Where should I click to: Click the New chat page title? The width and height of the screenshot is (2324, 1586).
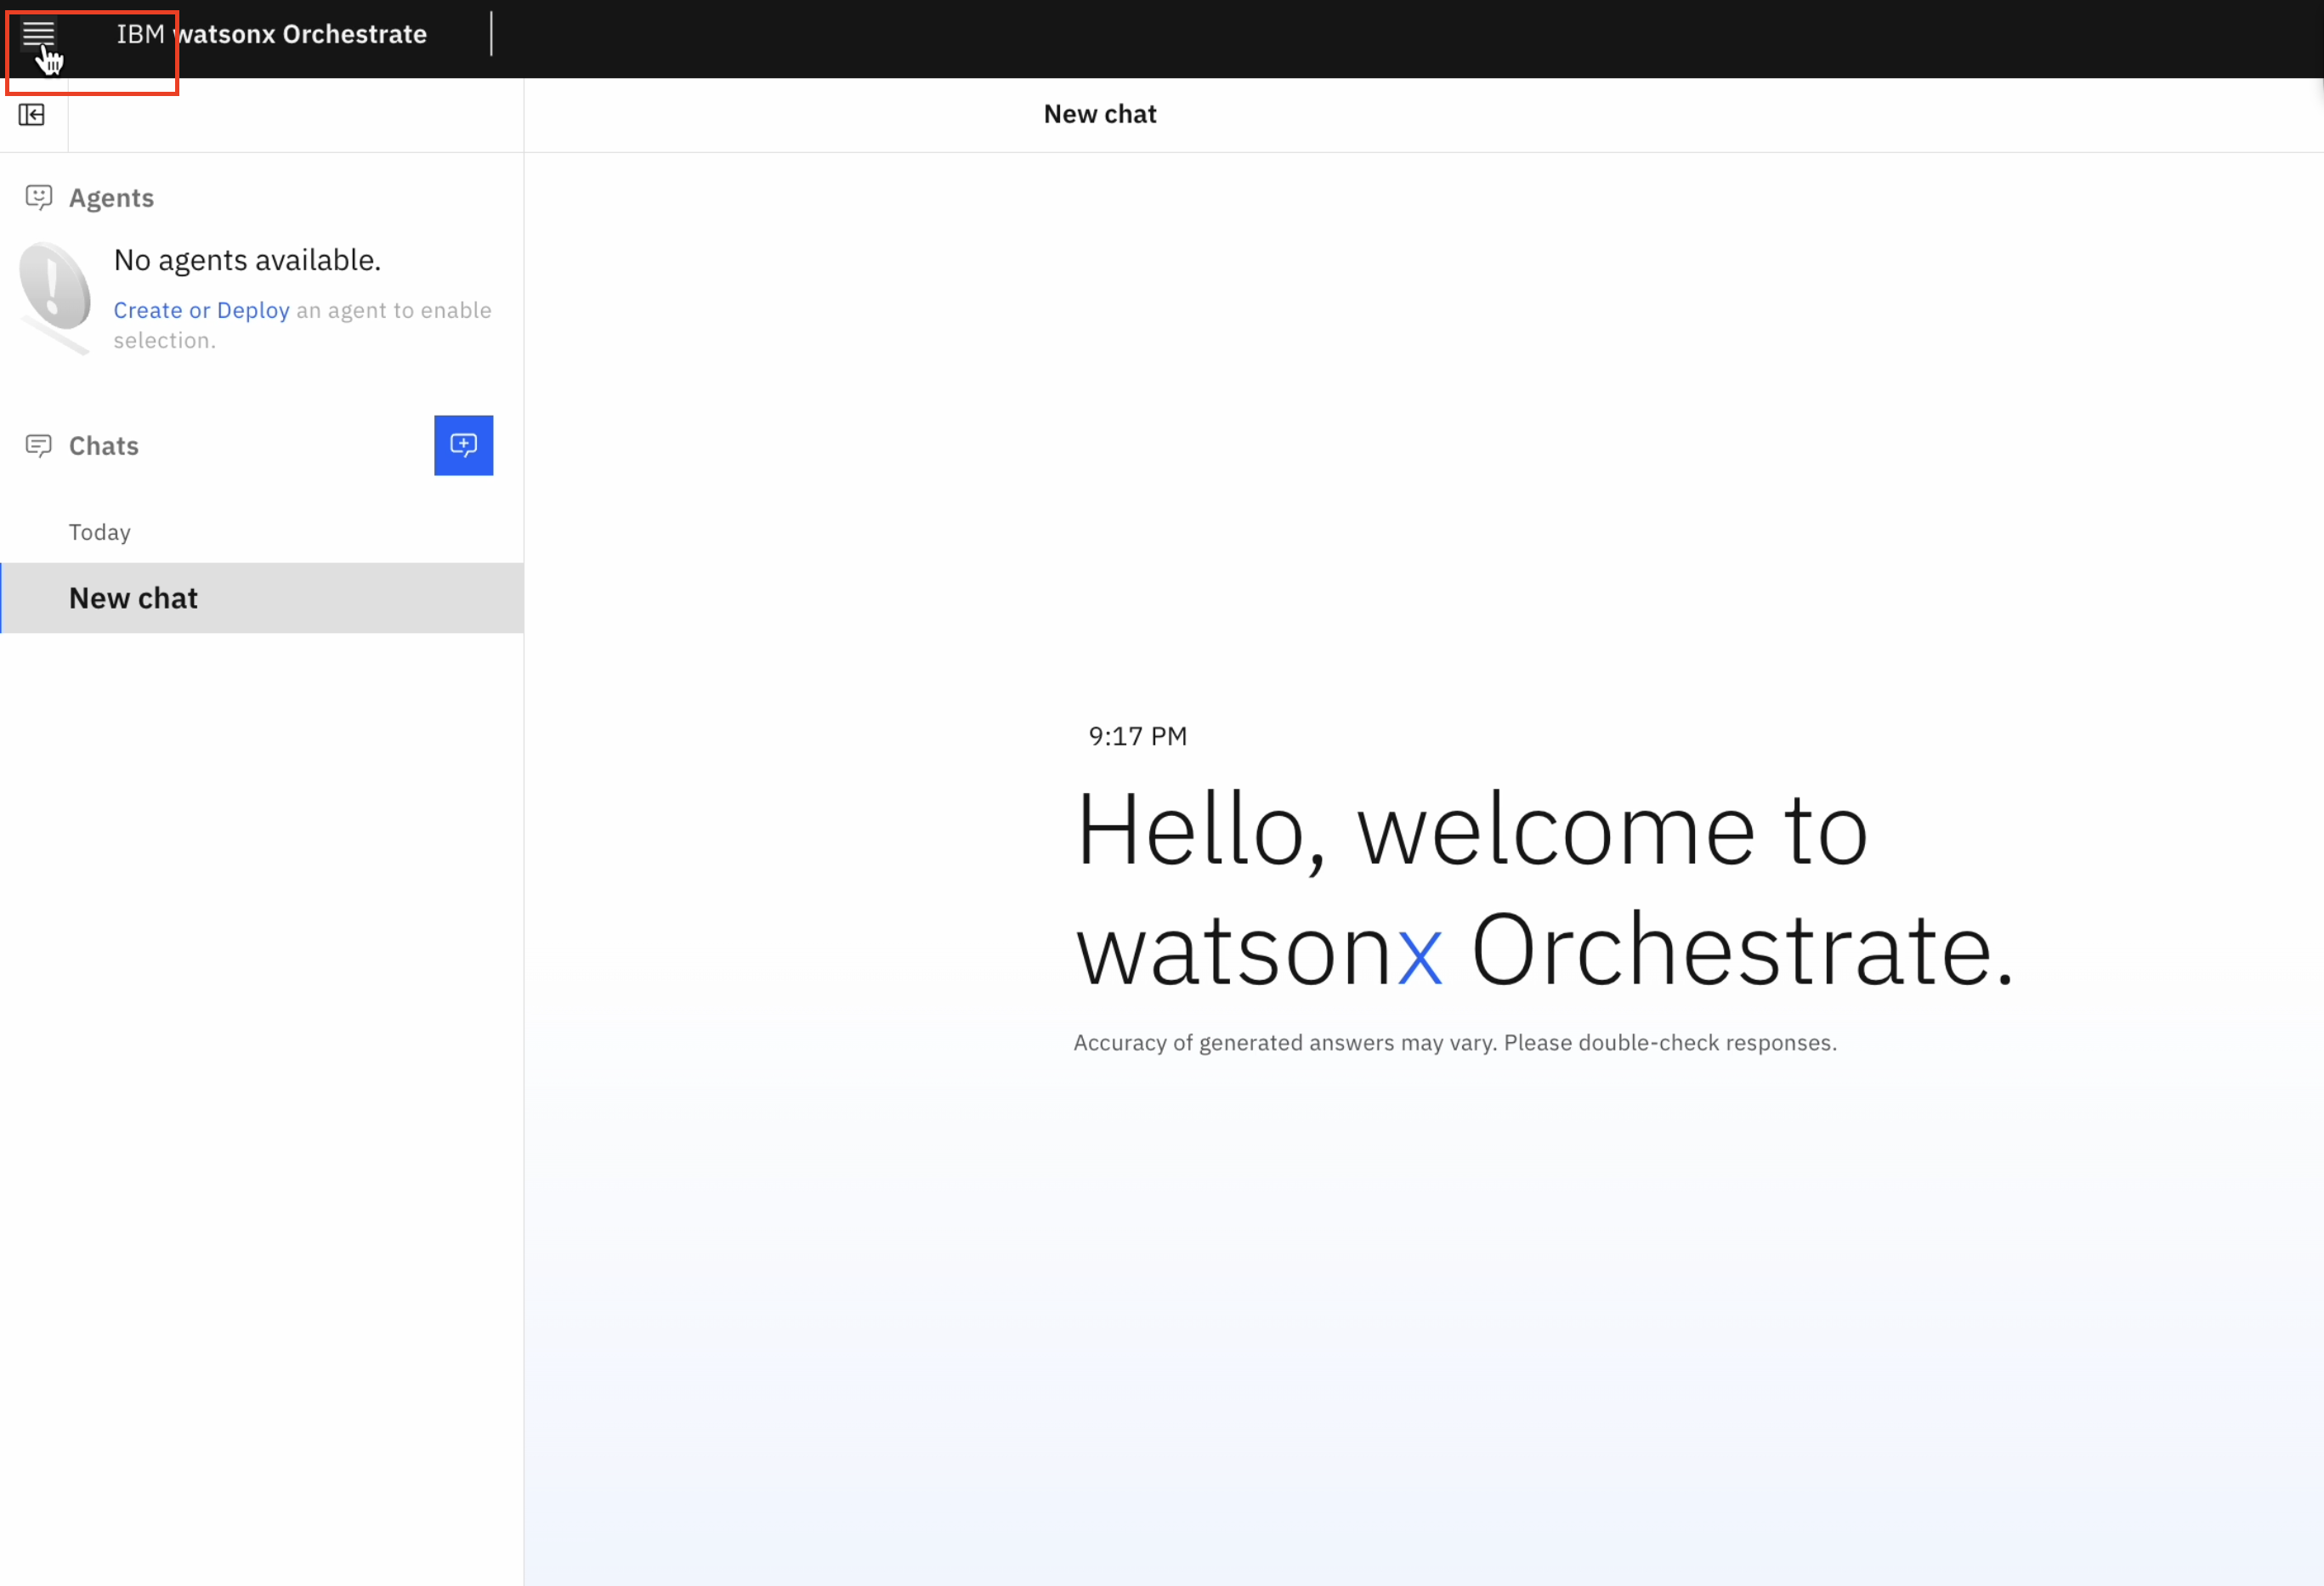[x=1100, y=114]
